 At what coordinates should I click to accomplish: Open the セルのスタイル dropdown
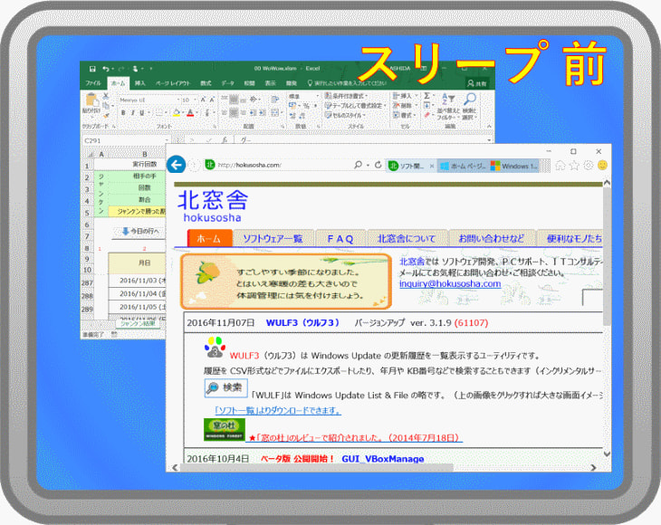tap(345, 115)
